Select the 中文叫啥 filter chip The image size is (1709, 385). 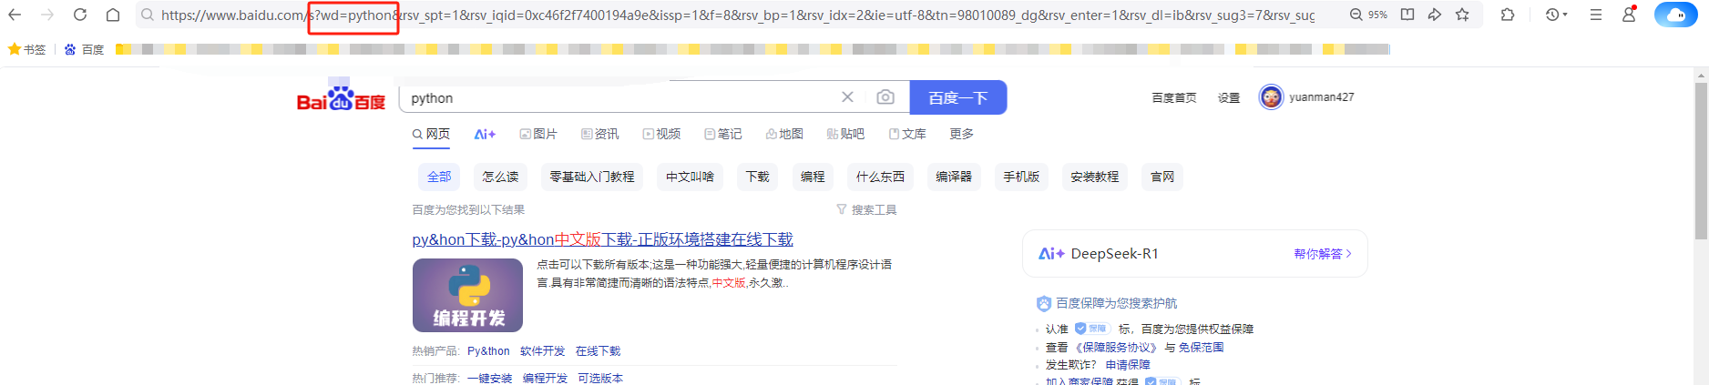click(x=690, y=177)
